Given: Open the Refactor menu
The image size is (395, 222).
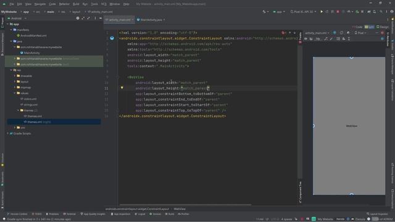Looking at the screenshot, I should (64, 4).
